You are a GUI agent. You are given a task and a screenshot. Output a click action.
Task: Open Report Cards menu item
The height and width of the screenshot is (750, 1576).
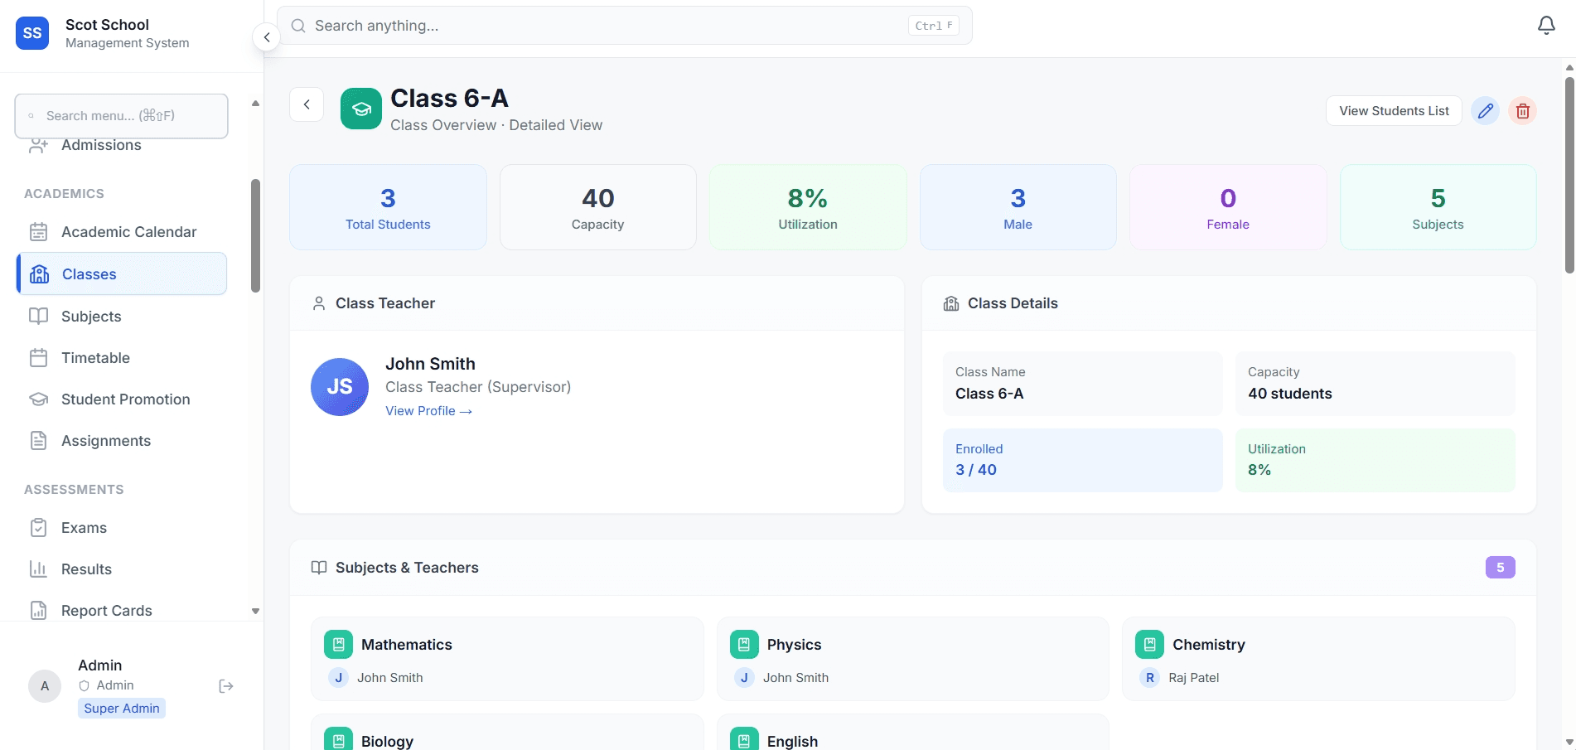(122, 611)
